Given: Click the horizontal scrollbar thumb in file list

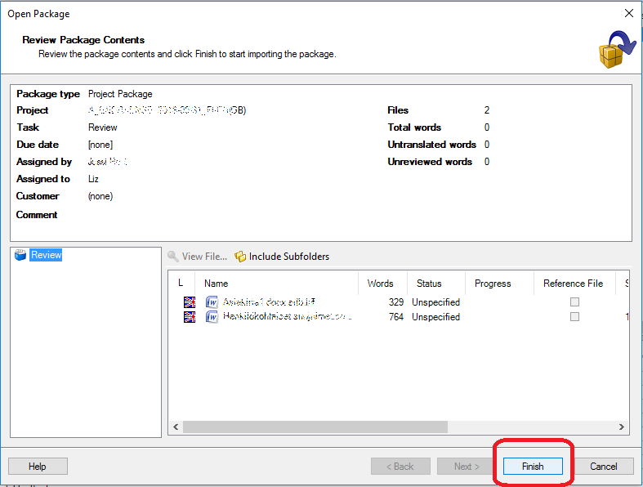Looking at the screenshot, I should click(x=315, y=427).
